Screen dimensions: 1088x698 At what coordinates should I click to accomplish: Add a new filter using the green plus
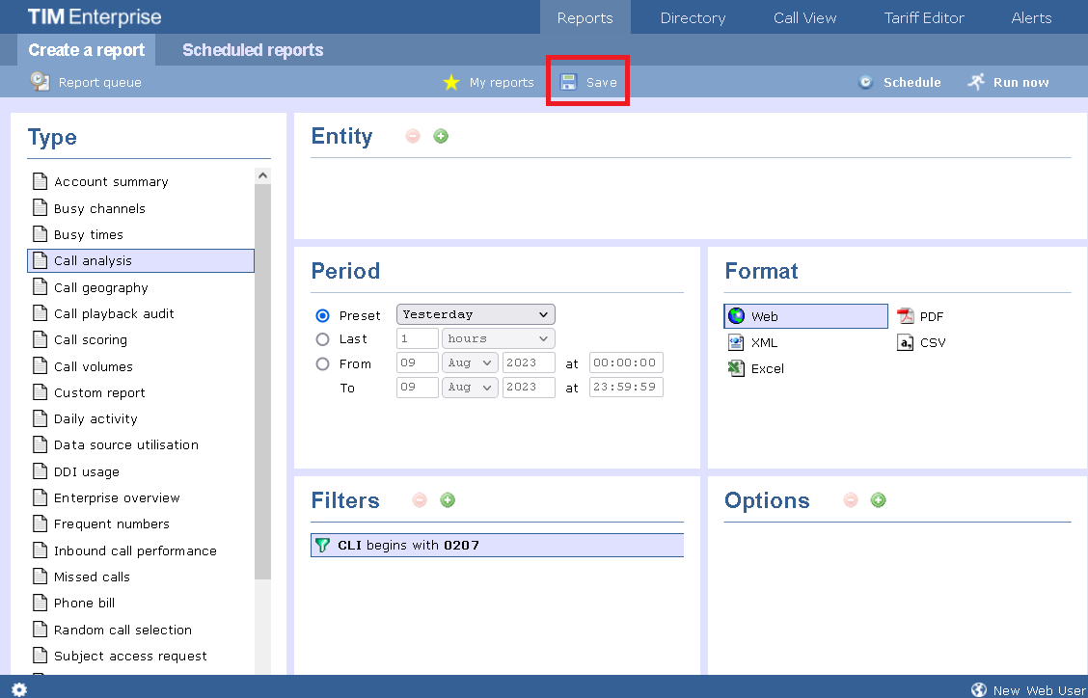[x=448, y=499]
